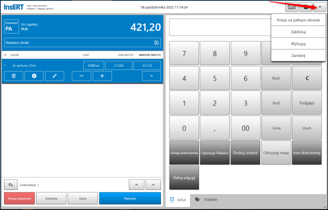328x210 pixels.
Task: Click Odczytaj masę
Action: pos(276,152)
